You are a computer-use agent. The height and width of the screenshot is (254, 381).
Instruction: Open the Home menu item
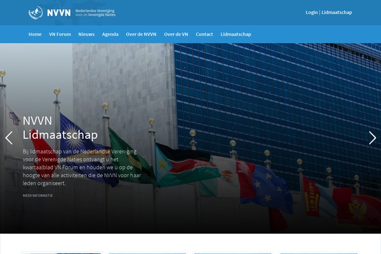35,34
